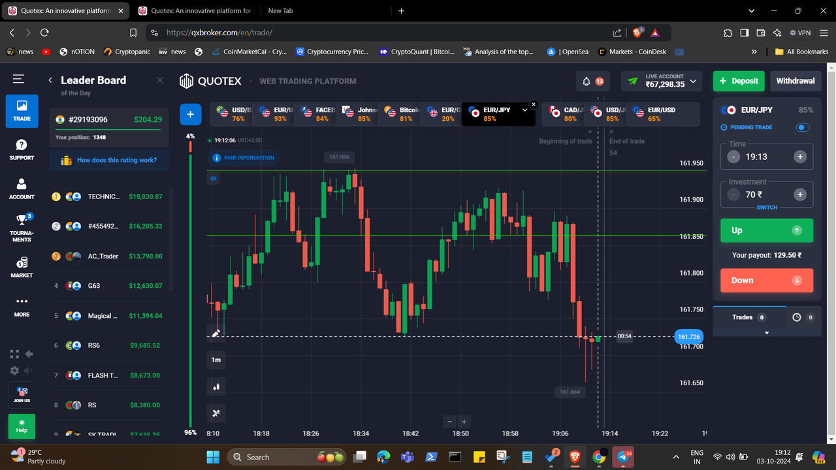The image size is (836, 470).
Task: Switch to the CAD/J asset tab
Action: pos(564,114)
